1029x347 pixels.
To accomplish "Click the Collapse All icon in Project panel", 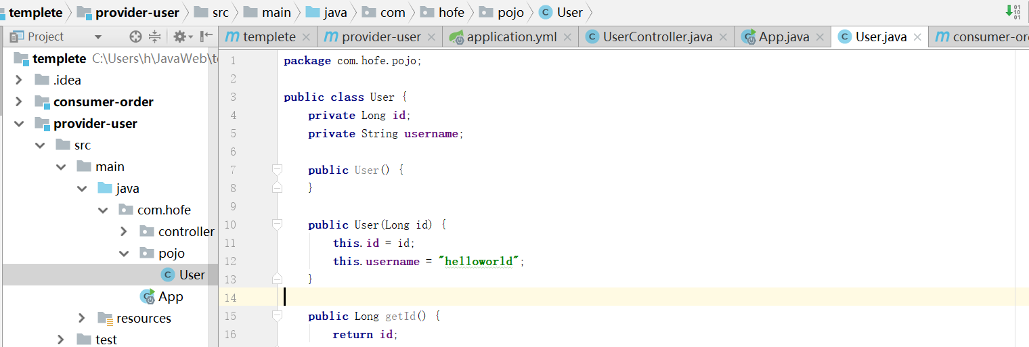I will point(155,37).
